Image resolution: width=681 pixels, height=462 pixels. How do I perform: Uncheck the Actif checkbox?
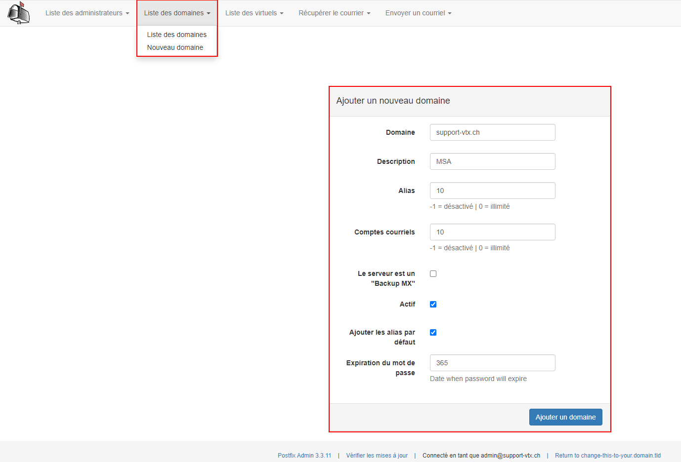(x=433, y=304)
